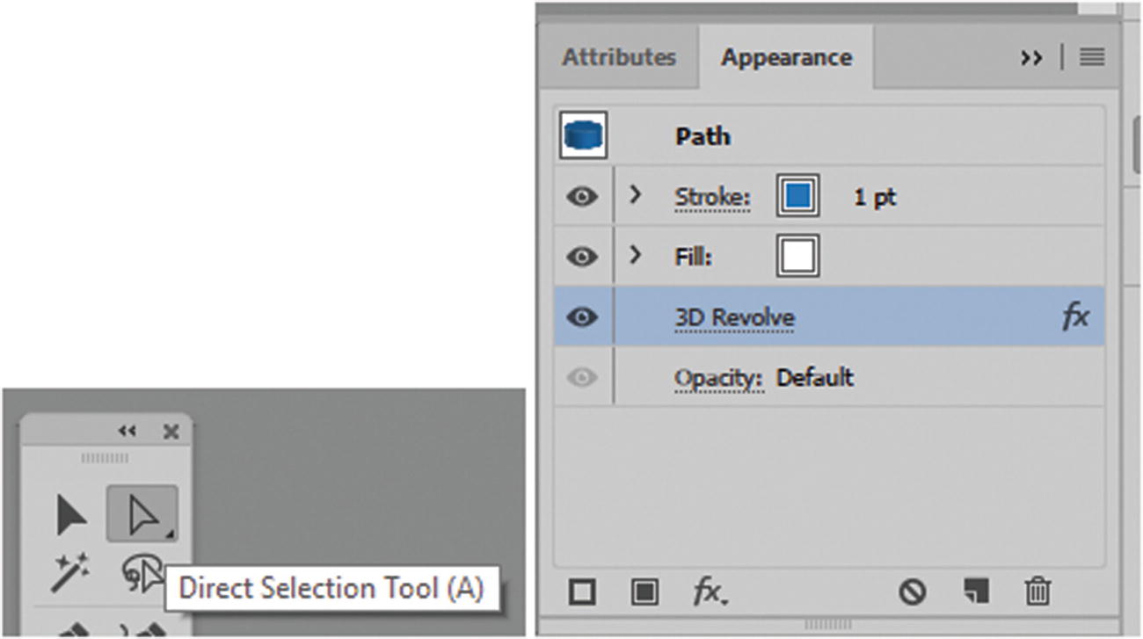The width and height of the screenshot is (1143, 639).
Task: Open the Appearance panel menu
Action: 1091,57
